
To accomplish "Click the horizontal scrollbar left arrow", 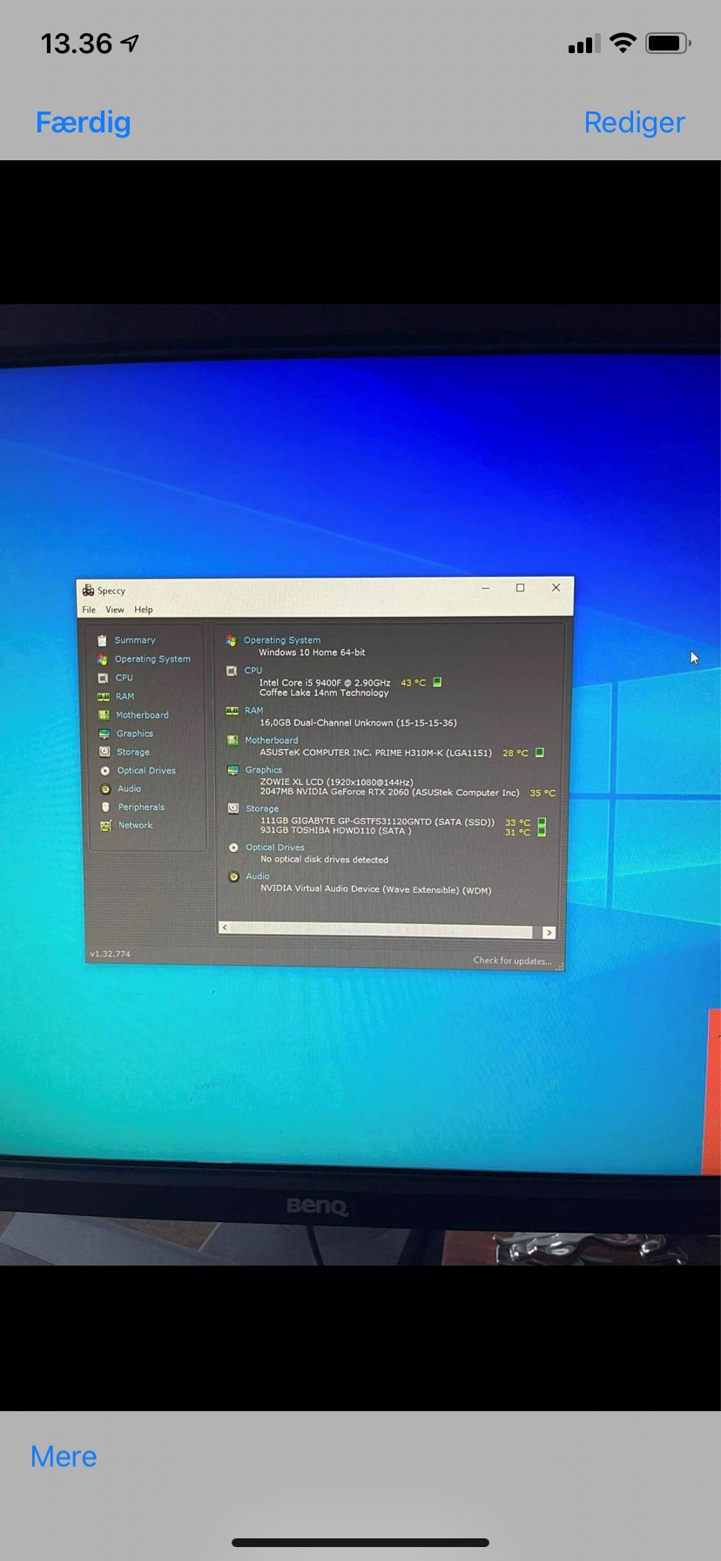I will (225, 929).
